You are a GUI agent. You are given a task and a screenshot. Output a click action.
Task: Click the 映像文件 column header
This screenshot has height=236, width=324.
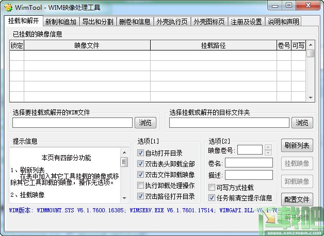(x=87, y=45)
